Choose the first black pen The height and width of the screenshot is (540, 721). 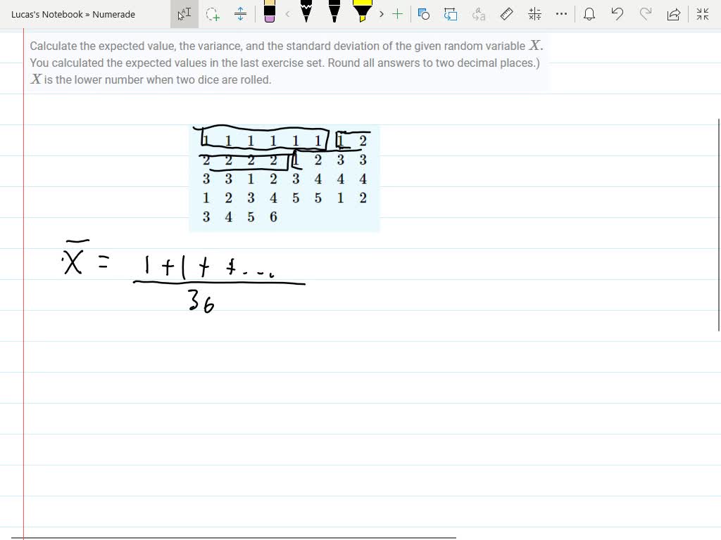[x=306, y=14]
